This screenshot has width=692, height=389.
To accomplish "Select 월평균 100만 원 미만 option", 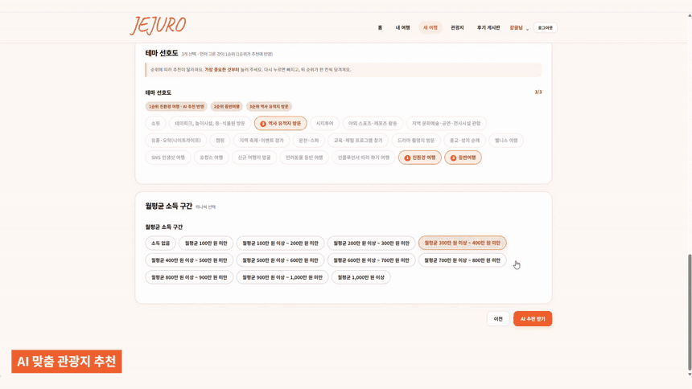I will (x=206, y=243).
